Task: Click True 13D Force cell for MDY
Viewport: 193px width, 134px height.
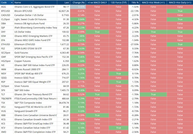Action: (x=119, y=74)
